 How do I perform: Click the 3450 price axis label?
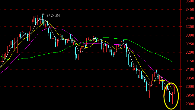[x=190, y=10]
